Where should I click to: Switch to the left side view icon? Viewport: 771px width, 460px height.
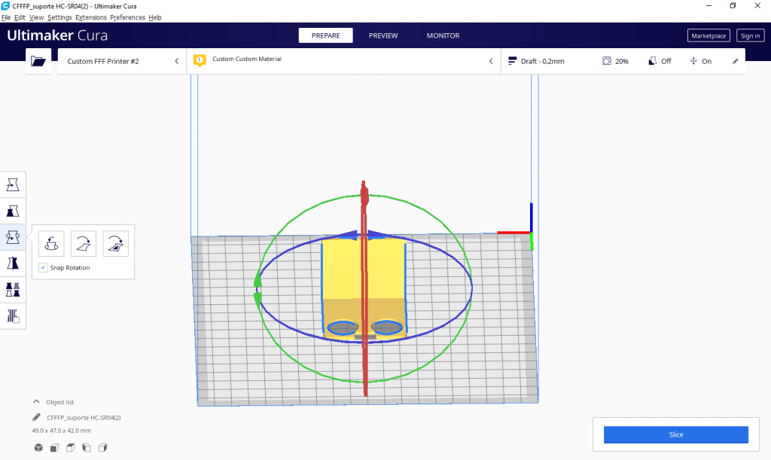point(87,448)
